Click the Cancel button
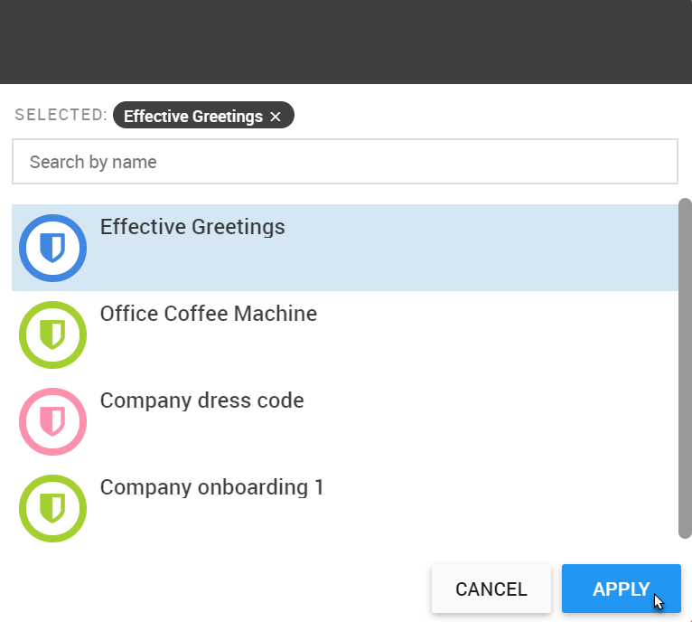The image size is (692, 622). point(491,589)
